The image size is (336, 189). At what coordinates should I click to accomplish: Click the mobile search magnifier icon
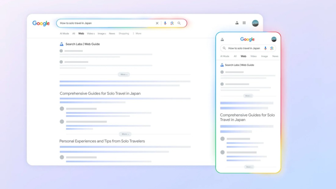(x=224, y=48)
